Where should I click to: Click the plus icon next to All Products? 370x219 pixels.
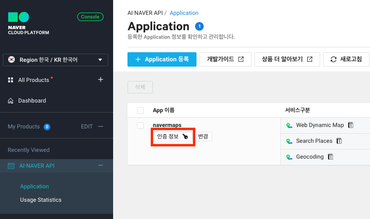[101, 80]
